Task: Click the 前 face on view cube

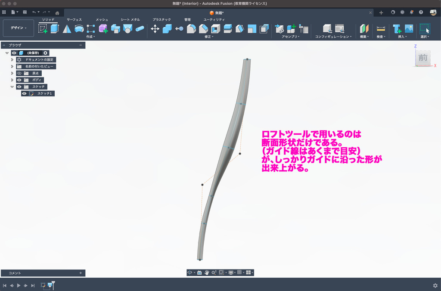Action: click(422, 58)
